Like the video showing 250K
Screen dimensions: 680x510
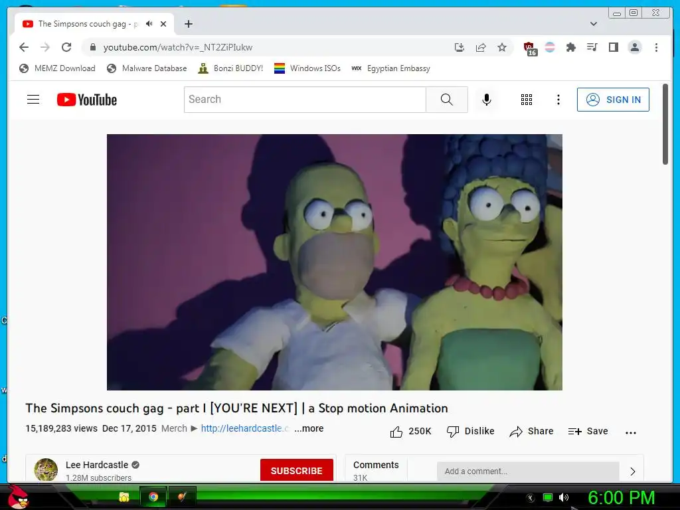pyautogui.click(x=410, y=432)
